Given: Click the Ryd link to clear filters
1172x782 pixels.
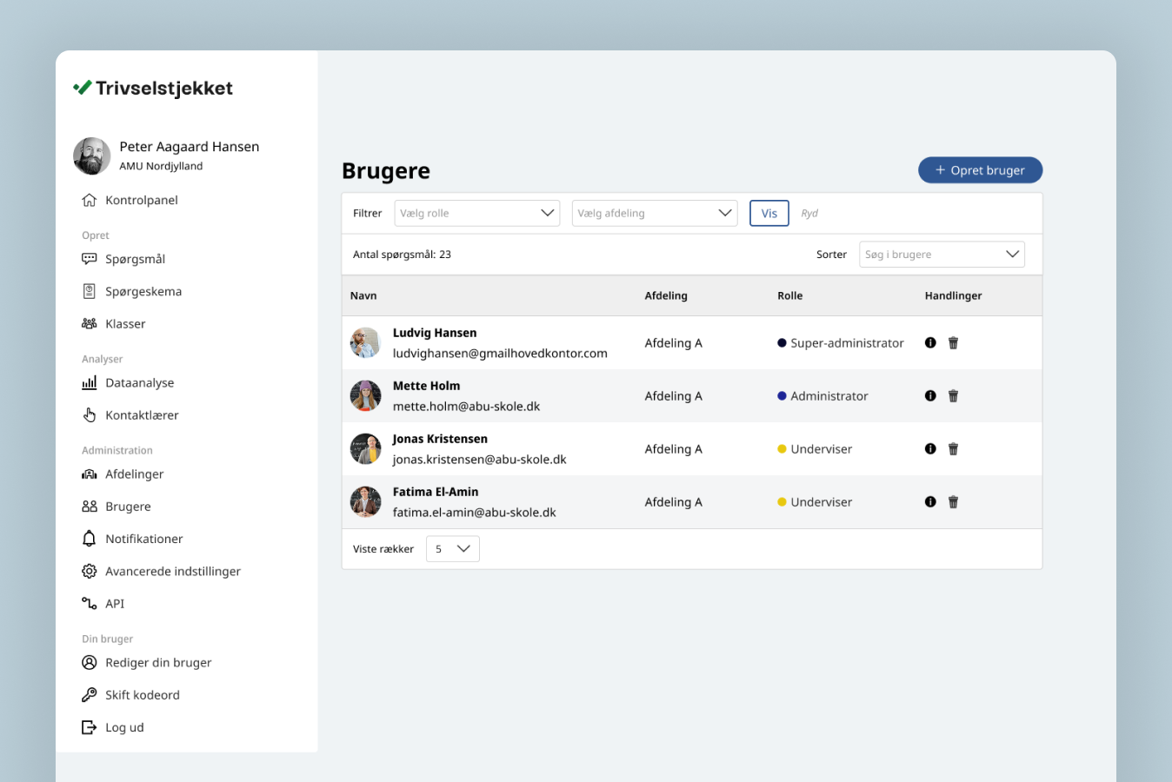Looking at the screenshot, I should pyautogui.click(x=809, y=214).
